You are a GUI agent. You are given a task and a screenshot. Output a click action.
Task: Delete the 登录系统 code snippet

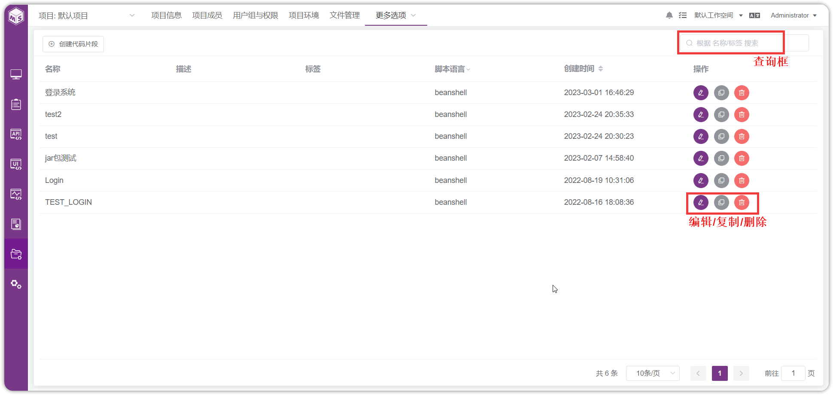tap(742, 93)
